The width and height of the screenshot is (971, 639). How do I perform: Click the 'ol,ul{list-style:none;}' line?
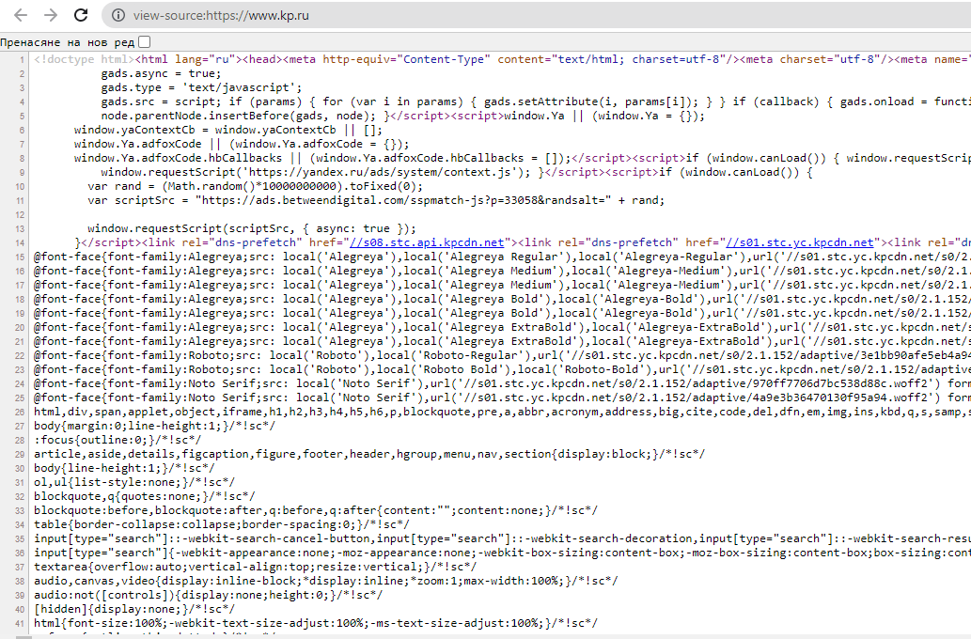(134, 482)
